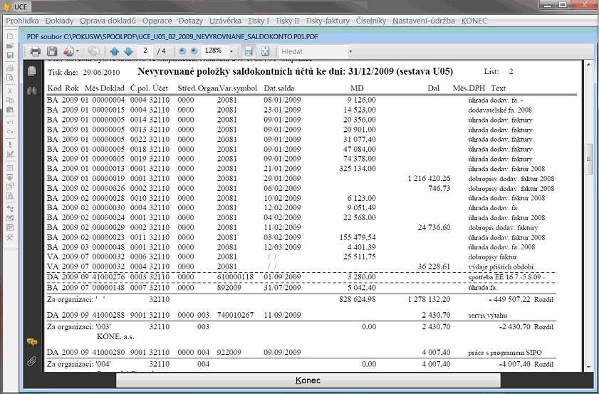599x394 pixels.
Task: Click the page number input field
Action: click(145, 51)
